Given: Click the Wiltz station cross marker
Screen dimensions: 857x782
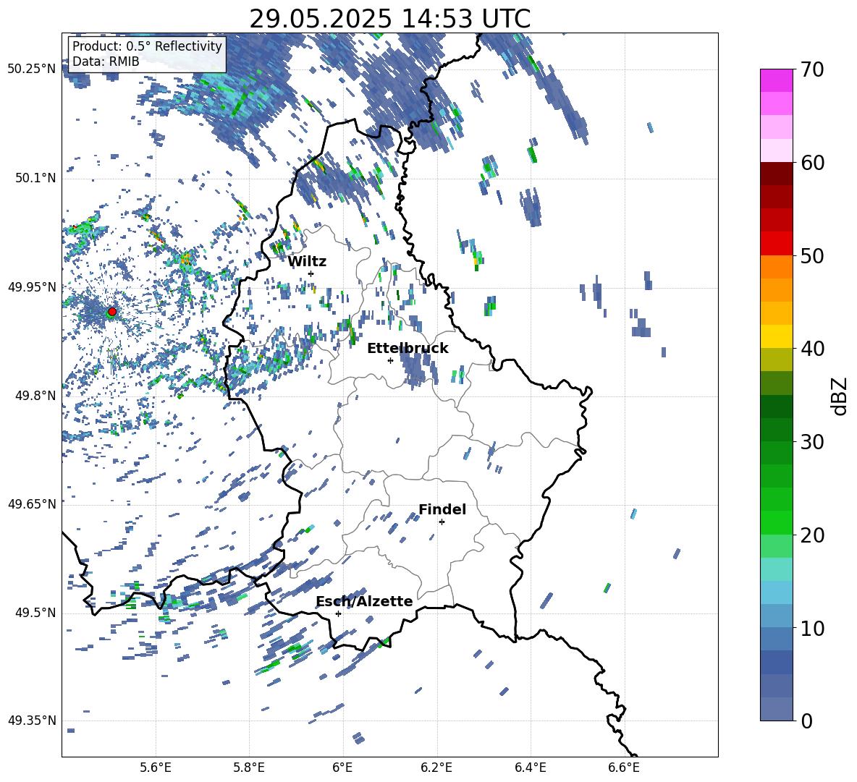Looking at the screenshot, I should coord(311,273).
